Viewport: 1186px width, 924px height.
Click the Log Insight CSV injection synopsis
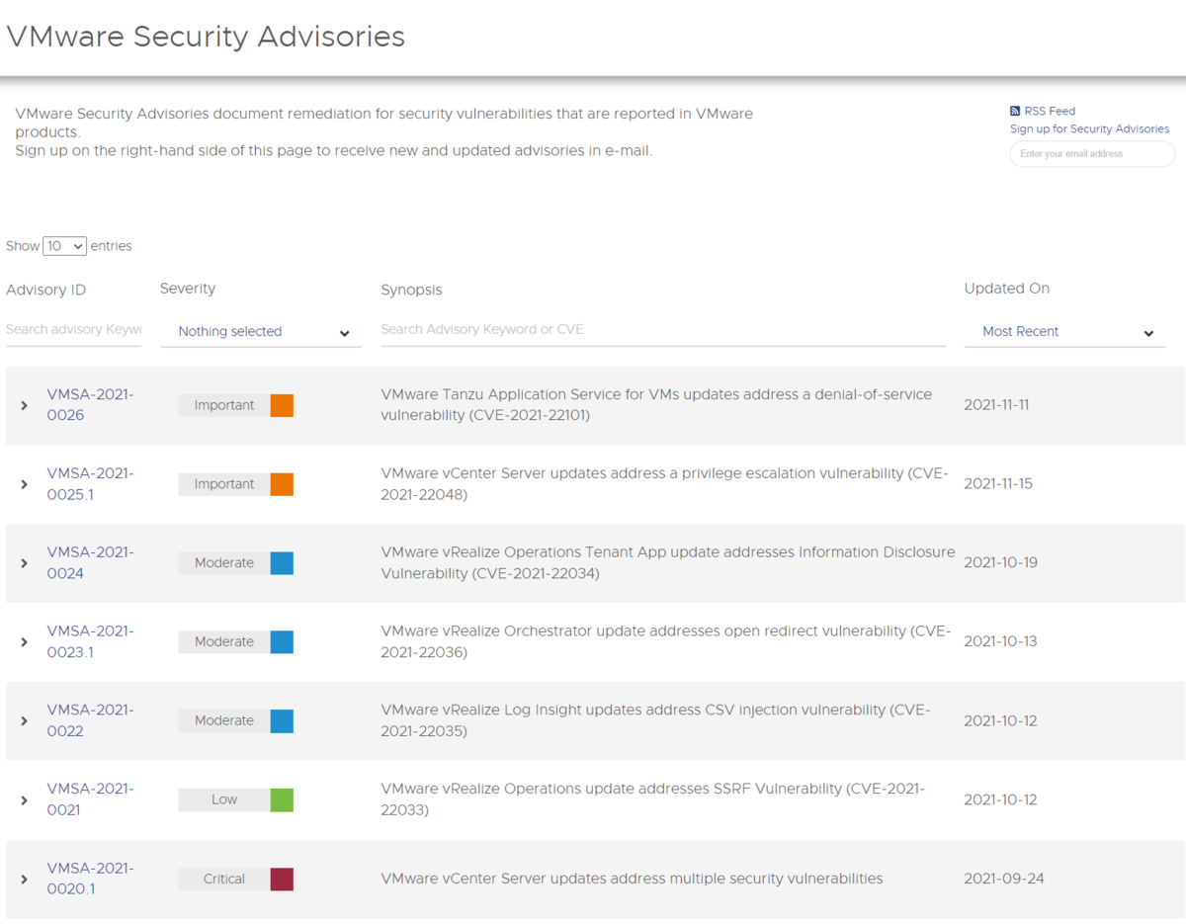(x=655, y=720)
